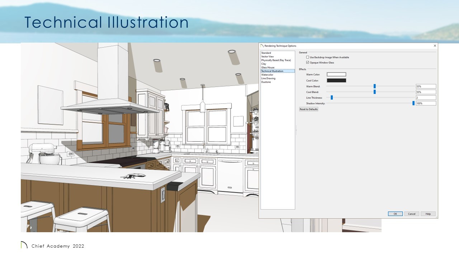Select Physically Based (Ray Trace) technique
The image size is (459, 258).
[276, 60]
